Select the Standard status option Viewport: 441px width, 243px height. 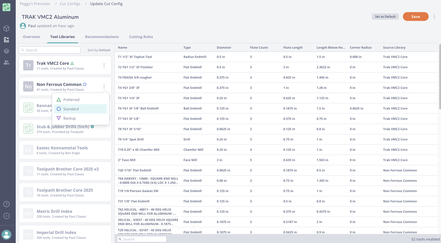(x=71, y=109)
